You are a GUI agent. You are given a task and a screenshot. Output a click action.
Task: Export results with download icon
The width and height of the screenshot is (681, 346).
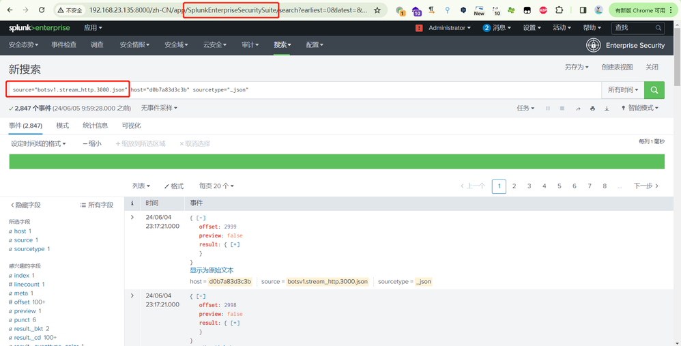pos(607,109)
